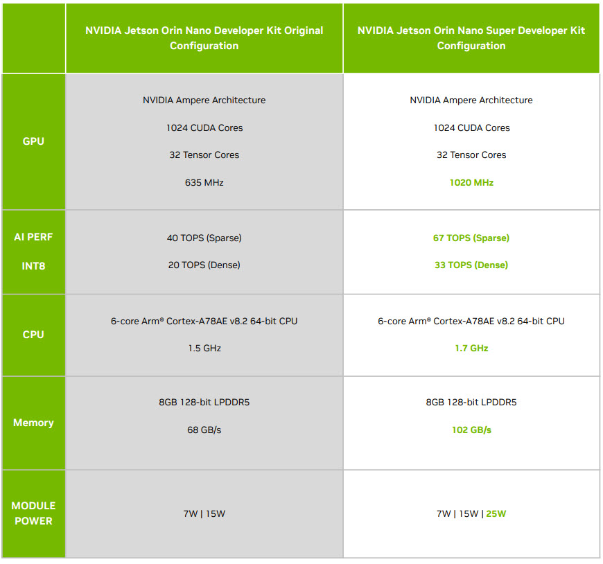Select the green 33 TOPS (Dense) value

(471, 265)
